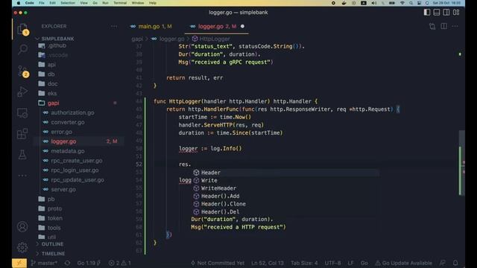Screen dimensions: 477x268
Task: Open rpc_create_user.go file
Action: 76,161
